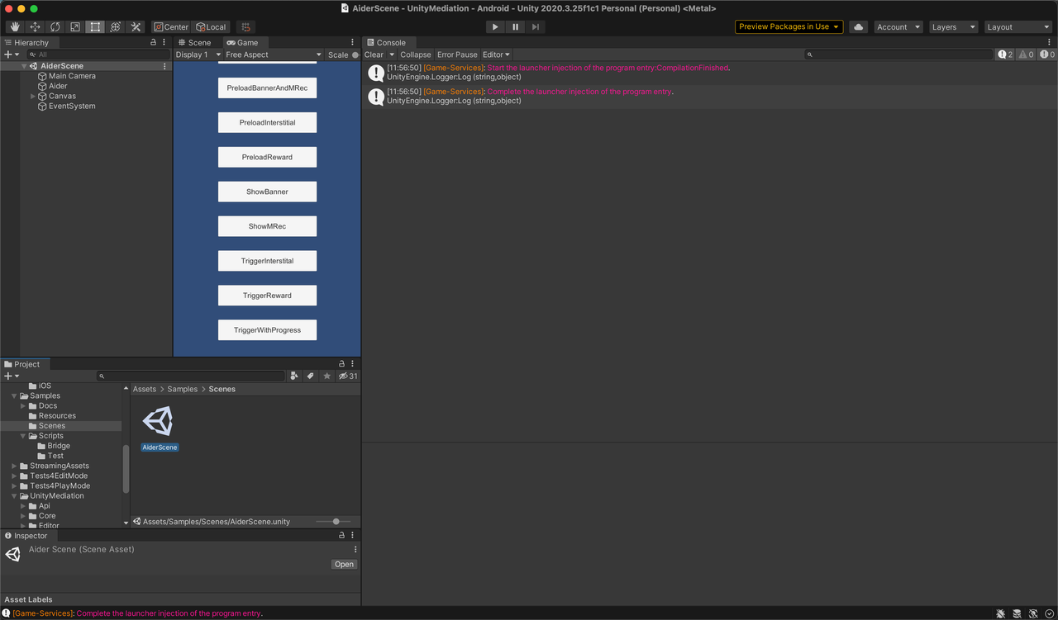Viewport: 1058px width, 620px height.
Task: Open Project favorites star button
Action: 327,376
